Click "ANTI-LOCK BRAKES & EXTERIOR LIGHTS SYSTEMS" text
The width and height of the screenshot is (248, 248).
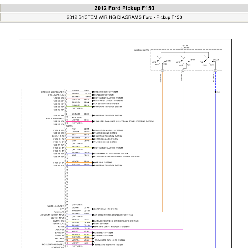click(116, 221)
